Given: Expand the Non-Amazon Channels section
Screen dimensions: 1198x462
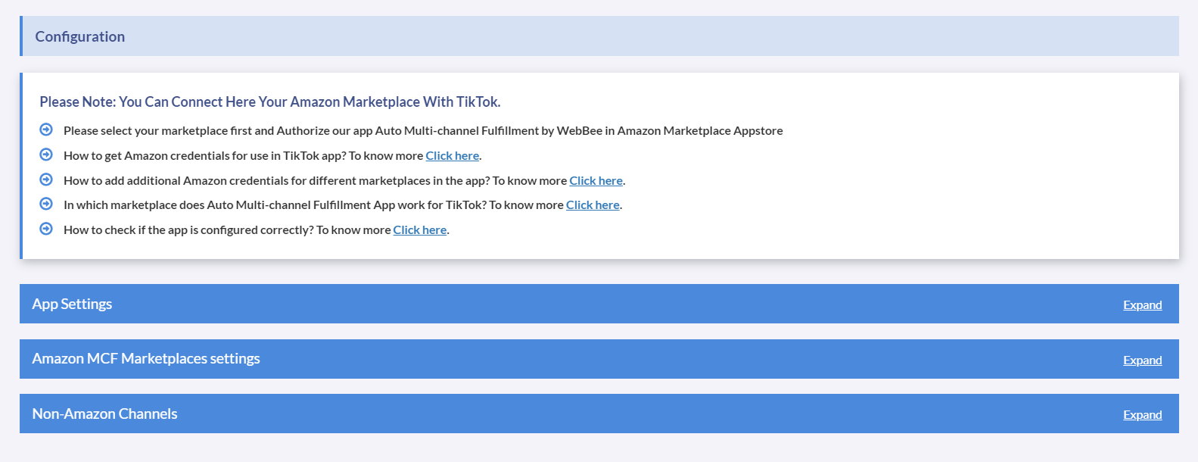Looking at the screenshot, I should coord(1142,415).
